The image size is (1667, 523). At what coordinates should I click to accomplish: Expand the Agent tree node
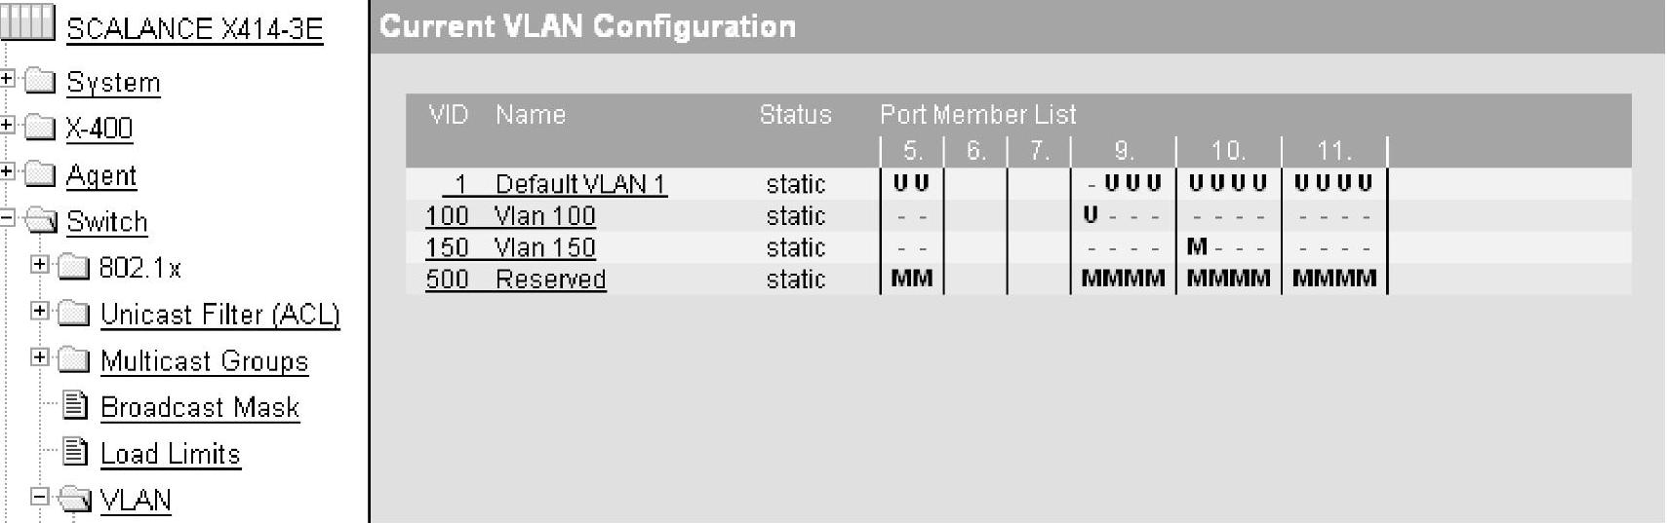click(x=7, y=172)
